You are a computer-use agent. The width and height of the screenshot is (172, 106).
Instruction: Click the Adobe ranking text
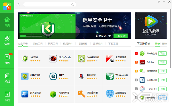[x=150, y=62]
